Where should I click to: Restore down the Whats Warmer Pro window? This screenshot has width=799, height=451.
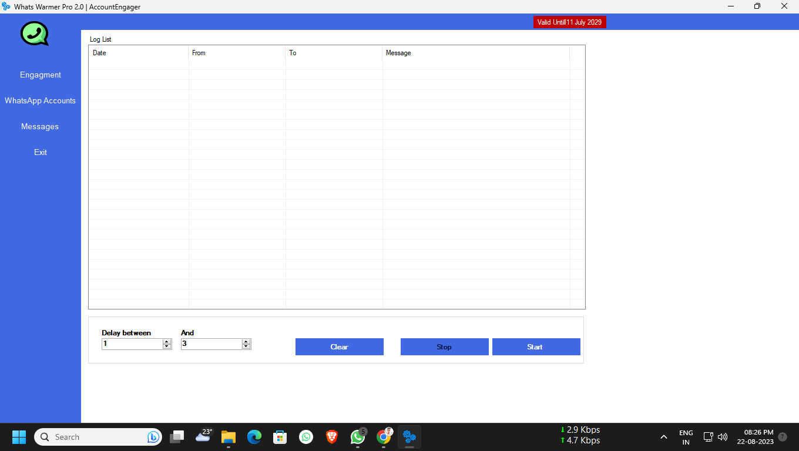tap(757, 6)
